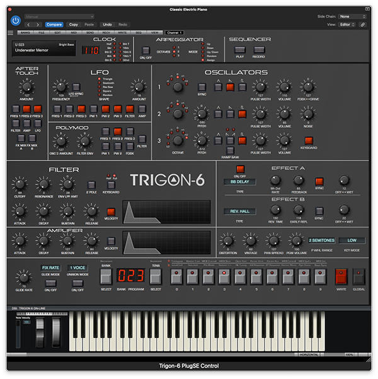Select oscillator 2 pulse wave button
Screen dimensions: 378x379
tap(242, 114)
